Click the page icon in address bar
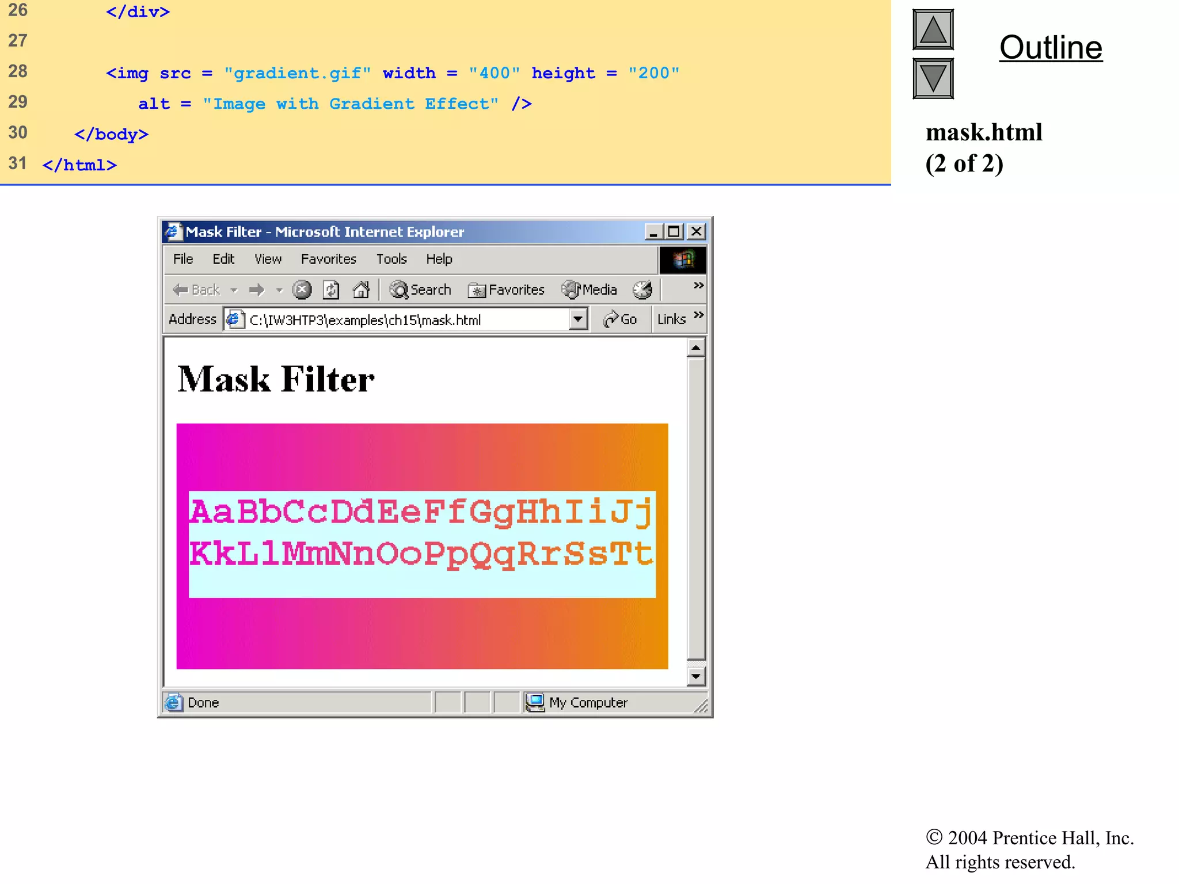This screenshot has width=1179, height=884. pyautogui.click(x=235, y=319)
